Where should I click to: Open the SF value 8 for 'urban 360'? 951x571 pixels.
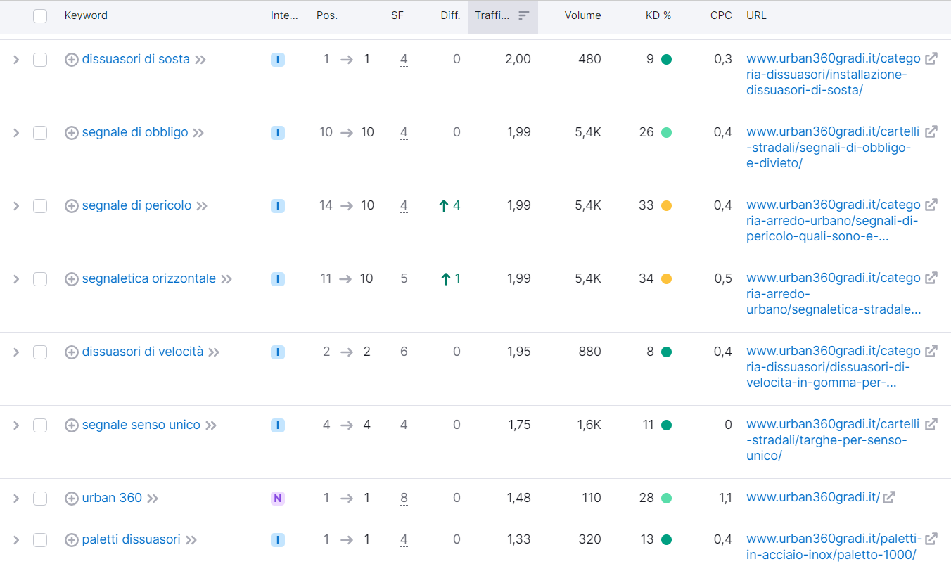(x=404, y=499)
